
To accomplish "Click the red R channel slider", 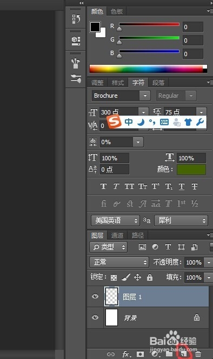I will 149,24.
